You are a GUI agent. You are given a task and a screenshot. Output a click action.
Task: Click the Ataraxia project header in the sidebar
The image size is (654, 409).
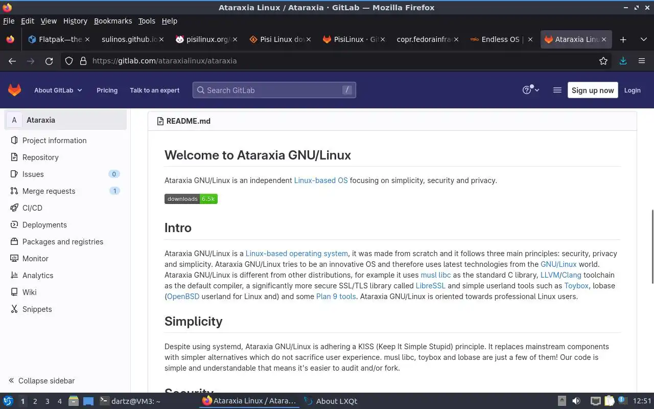tap(65, 120)
